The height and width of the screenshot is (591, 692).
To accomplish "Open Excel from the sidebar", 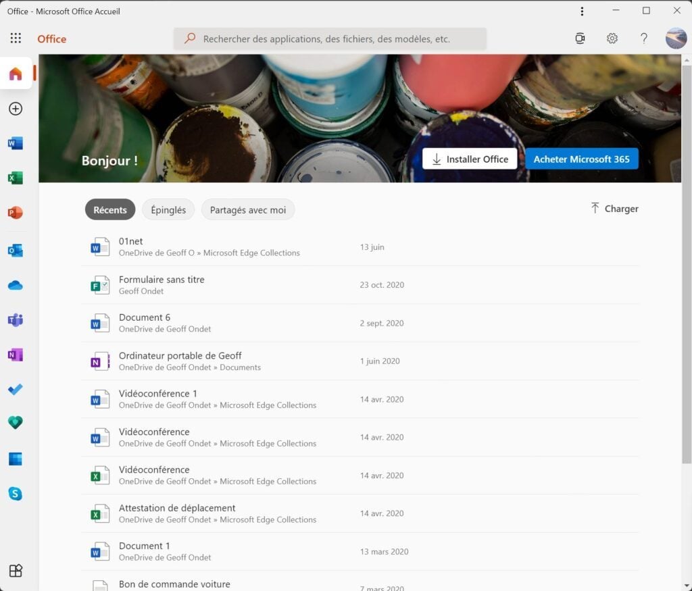I will click(16, 178).
